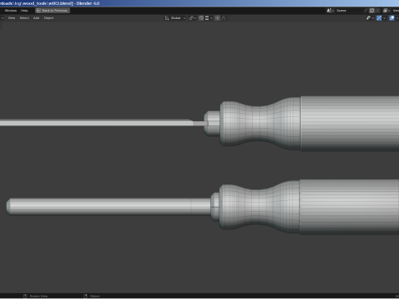399x299 pixels.
Task: Click the Rotate View status bar hint
Action: tap(36, 296)
